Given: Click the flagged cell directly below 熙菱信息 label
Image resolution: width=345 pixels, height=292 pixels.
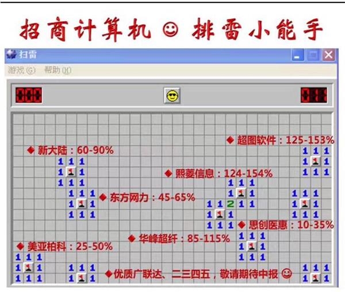Looking at the screenshot, I should 241,194.
